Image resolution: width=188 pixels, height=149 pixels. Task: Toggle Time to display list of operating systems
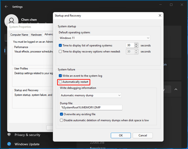point(60,45)
